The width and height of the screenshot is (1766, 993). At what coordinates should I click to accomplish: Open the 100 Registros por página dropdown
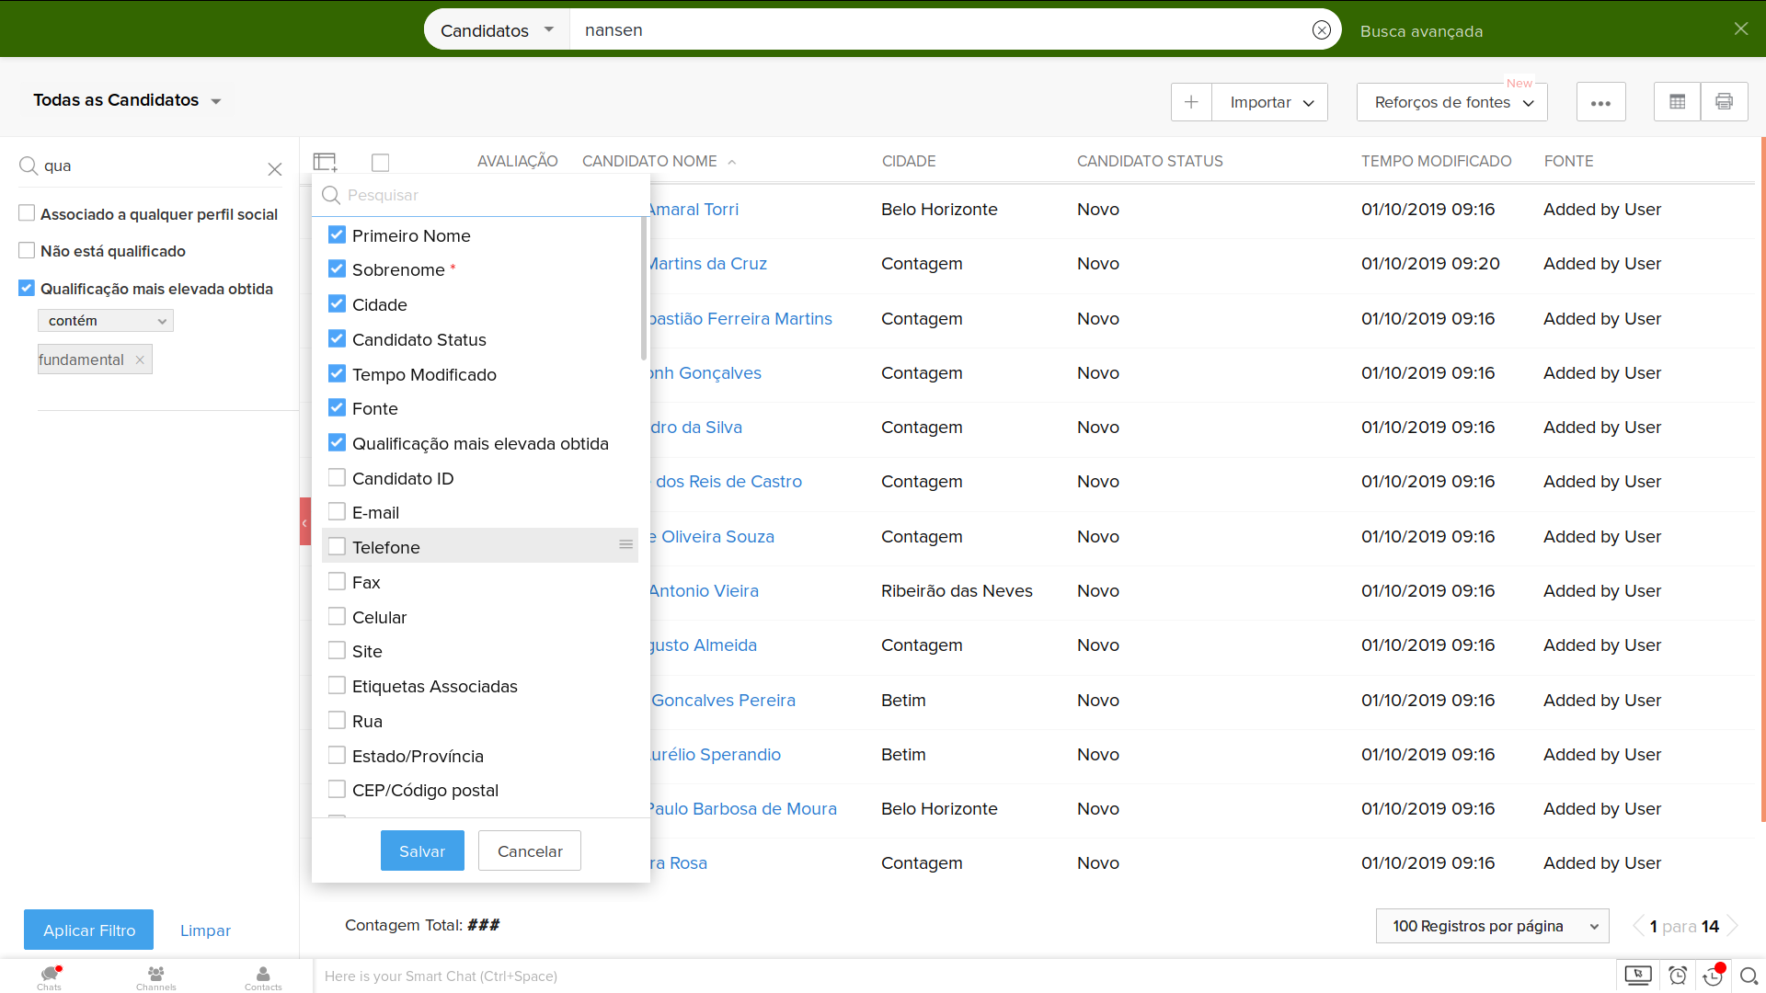pos(1491,926)
